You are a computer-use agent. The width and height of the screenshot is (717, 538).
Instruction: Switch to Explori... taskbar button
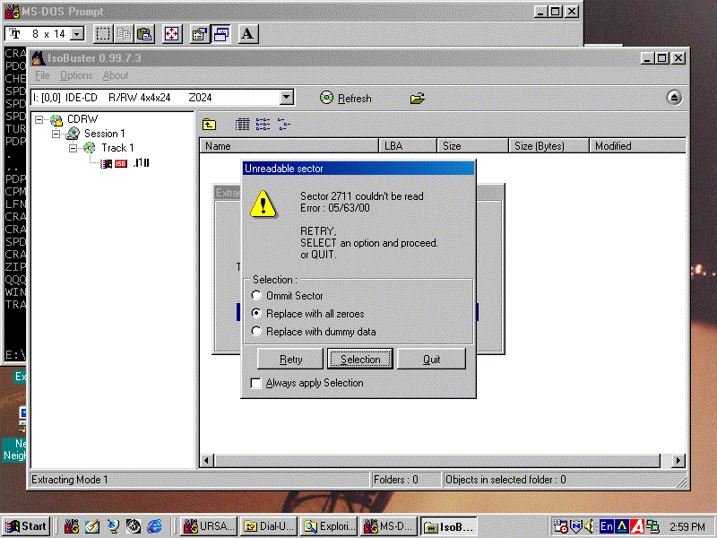tap(329, 526)
